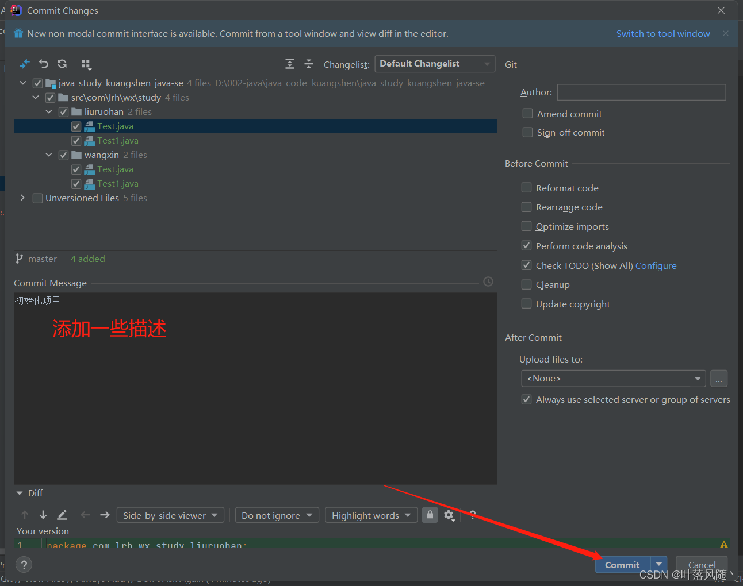Open the Group By icon menu

[86, 64]
